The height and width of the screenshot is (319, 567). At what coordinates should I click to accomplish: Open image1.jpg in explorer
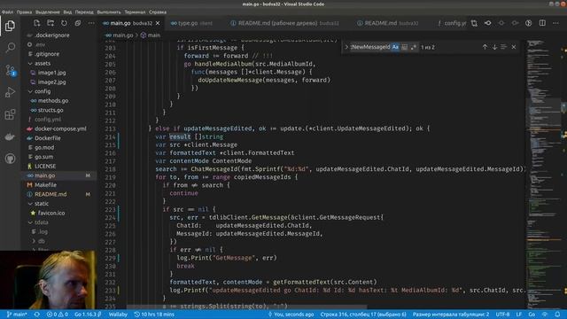(x=51, y=73)
